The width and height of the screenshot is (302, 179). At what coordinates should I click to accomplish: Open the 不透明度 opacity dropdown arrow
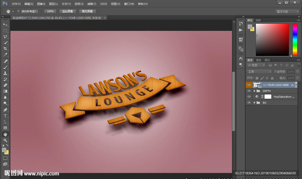(x=298, y=72)
